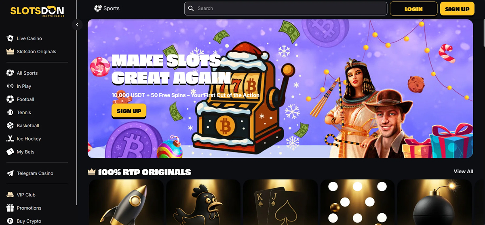The height and width of the screenshot is (225, 485).
Task: Click the Tennis ball icon
Action: pyautogui.click(x=10, y=112)
